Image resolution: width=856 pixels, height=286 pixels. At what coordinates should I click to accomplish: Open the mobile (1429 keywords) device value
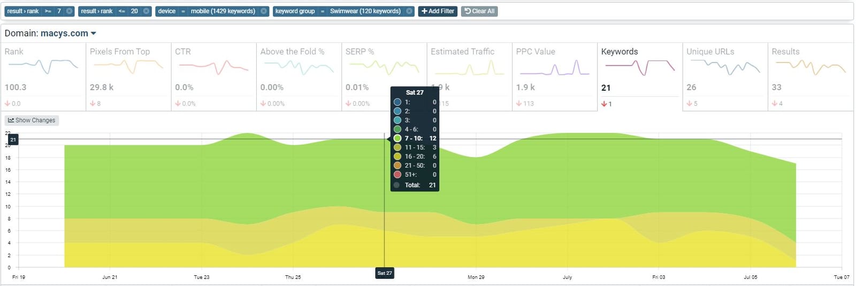223,11
